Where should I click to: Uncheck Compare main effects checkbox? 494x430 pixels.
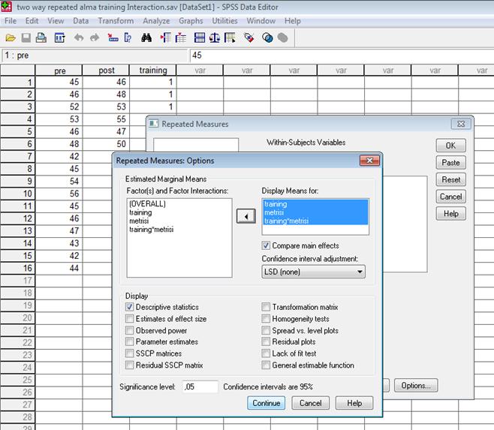(266, 245)
